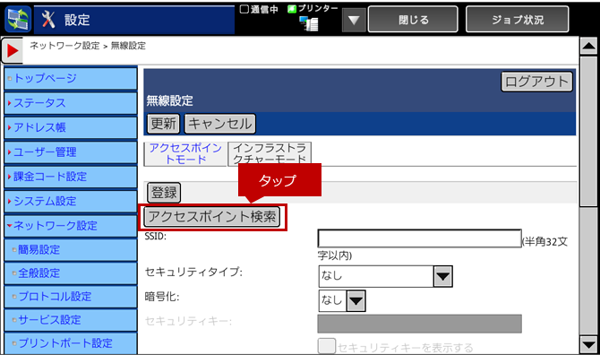600x355 pixels.
Task: Tap the 更新 button
Action: pyautogui.click(x=163, y=124)
